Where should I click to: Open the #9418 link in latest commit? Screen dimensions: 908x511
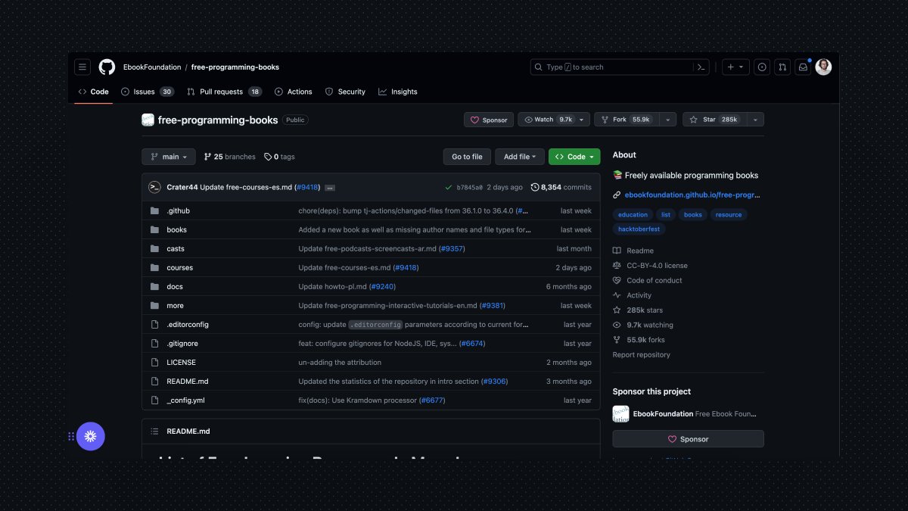(307, 187)
